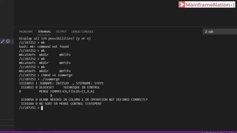Click the pencil edit icon in sidebar
The image size is (237, 133).
(x=3, y=41)
